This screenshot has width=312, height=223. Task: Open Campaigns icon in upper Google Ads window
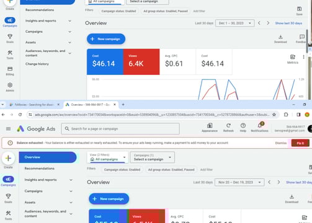[x=10, y=20]
